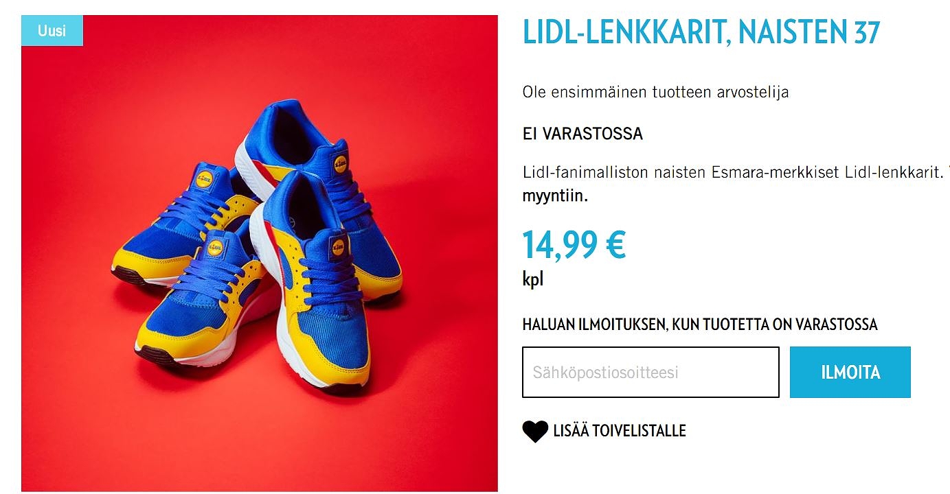Select the LIDL-LENKKARIT, NAISTEN 37 title
The width and height of the screenshot is (950, 494).
(701, 32)
